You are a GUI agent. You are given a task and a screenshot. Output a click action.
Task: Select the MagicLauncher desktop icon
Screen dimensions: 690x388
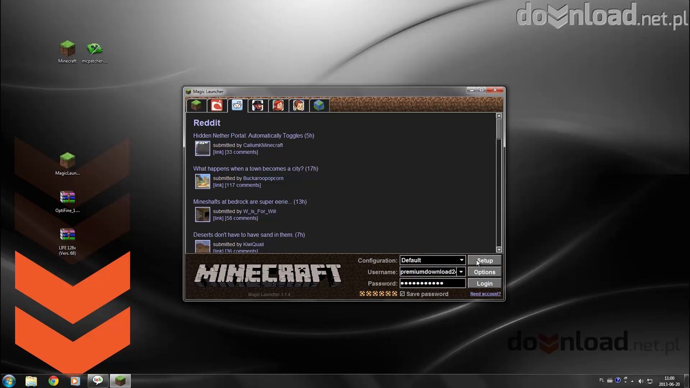click(67, 164)
